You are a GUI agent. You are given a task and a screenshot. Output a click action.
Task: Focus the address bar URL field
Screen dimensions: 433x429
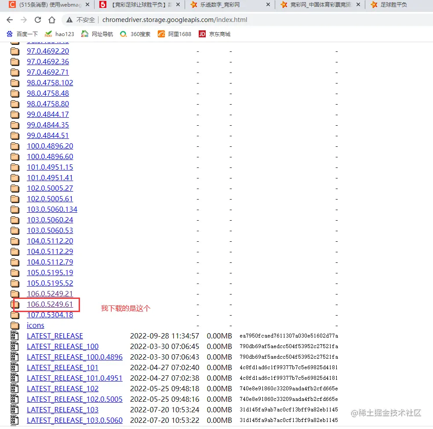(175, 20)
